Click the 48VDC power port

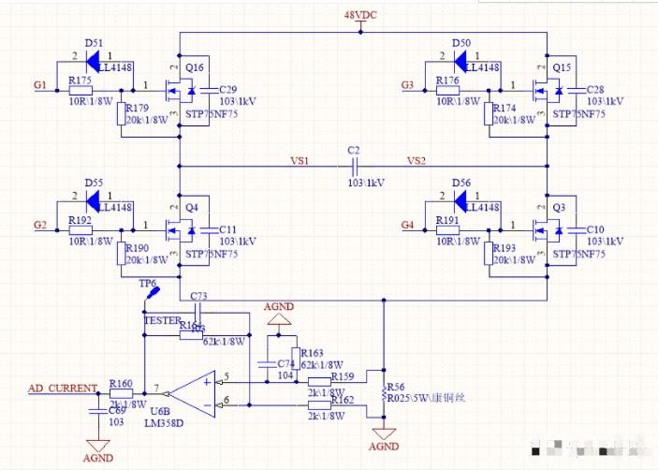[x=360, y=21]
